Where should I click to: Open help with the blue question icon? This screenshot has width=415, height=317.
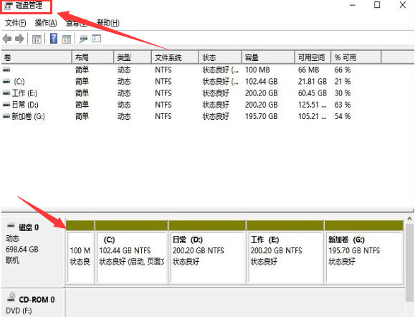[54, 39]
